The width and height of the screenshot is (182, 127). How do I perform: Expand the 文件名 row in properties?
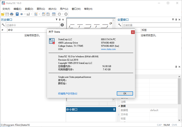[119, 115]
